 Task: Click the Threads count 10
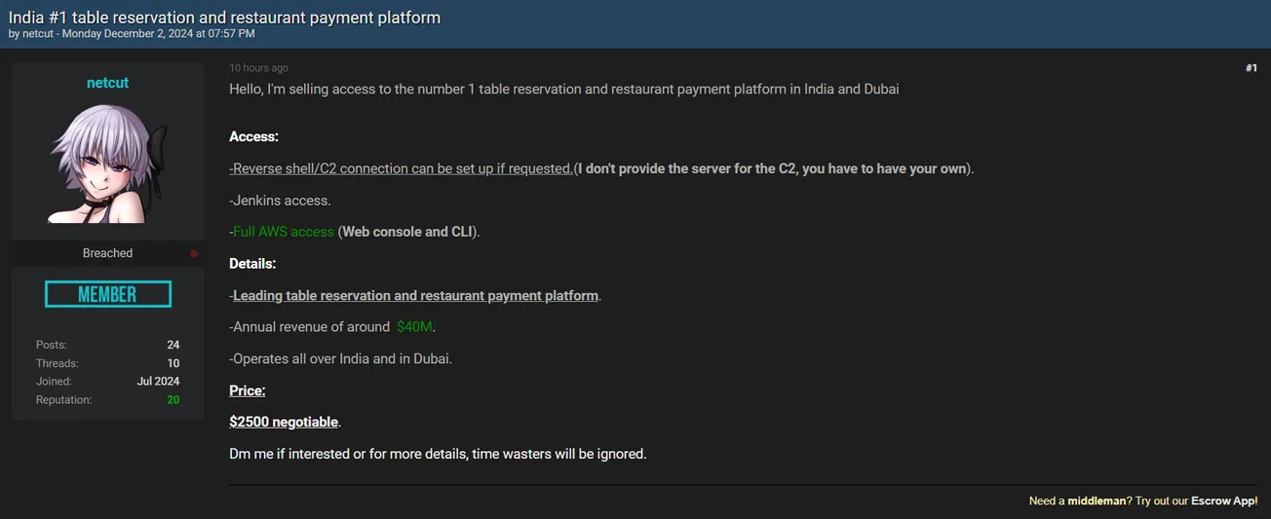[x=173, y=363]
